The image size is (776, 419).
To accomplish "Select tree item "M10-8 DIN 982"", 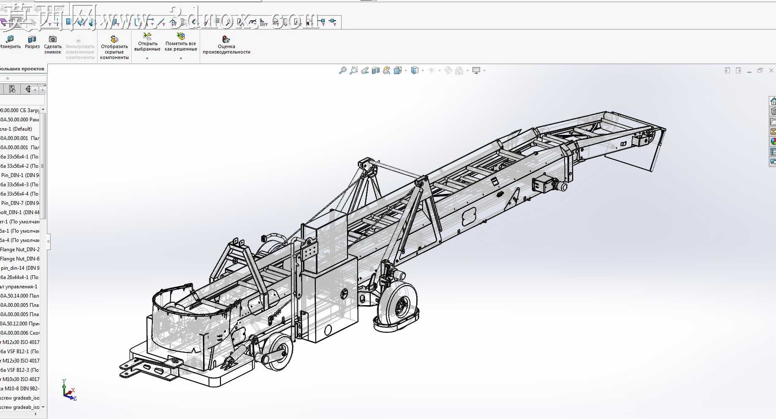I will tap(19, 389).
